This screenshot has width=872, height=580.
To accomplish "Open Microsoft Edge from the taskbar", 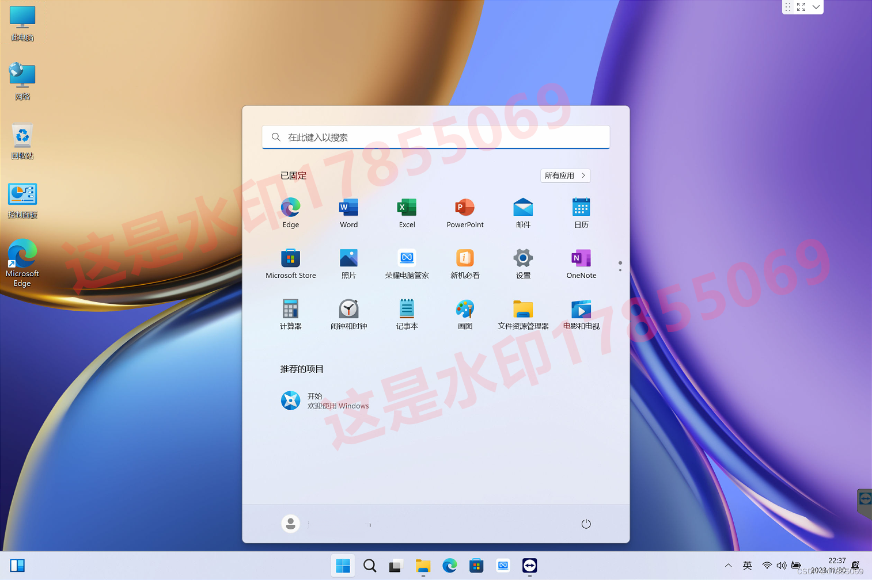I will 450,566.
